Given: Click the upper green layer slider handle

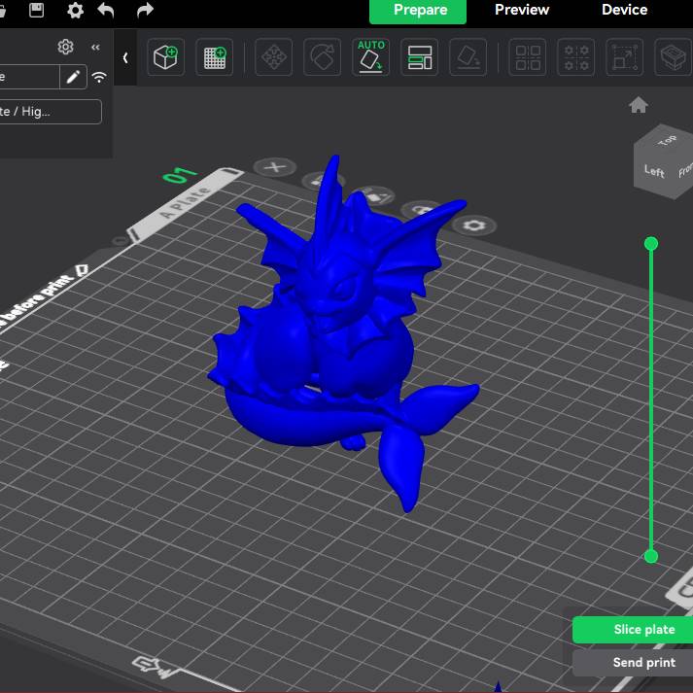Looking at the screenshot, I should point(651,244).
